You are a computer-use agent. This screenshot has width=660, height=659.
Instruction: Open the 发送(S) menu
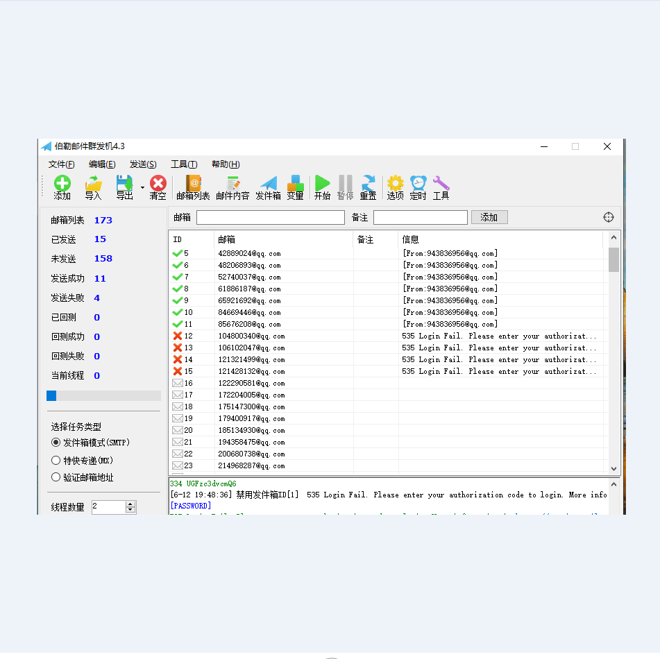143,164
